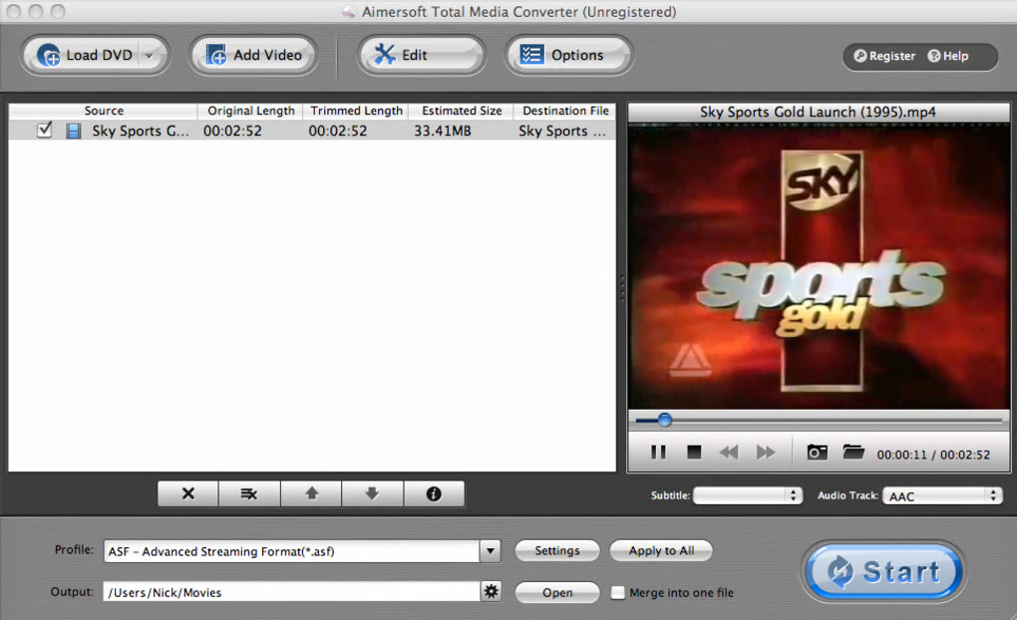Select the Sky Sports G... source name

click(141, 131)
